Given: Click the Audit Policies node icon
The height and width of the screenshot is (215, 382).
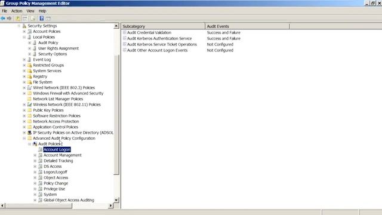Looking at the screenshot, I should pos(35,144).
